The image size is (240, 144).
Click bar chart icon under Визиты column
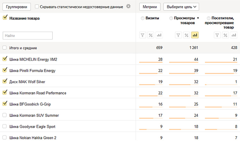159,35
